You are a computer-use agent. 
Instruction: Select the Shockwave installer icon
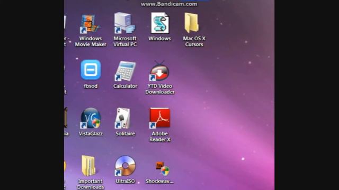point(163,169)
